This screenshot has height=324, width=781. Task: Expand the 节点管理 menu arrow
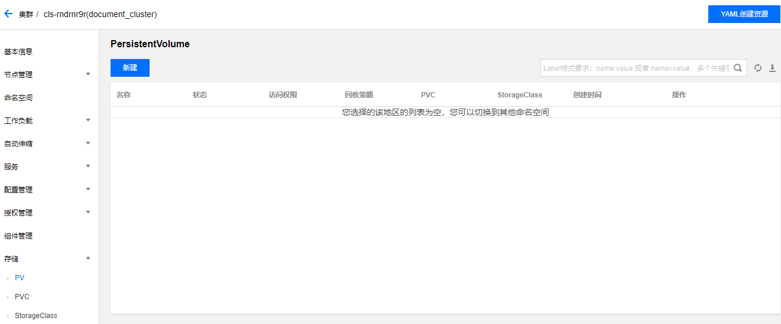pos(88,74)
